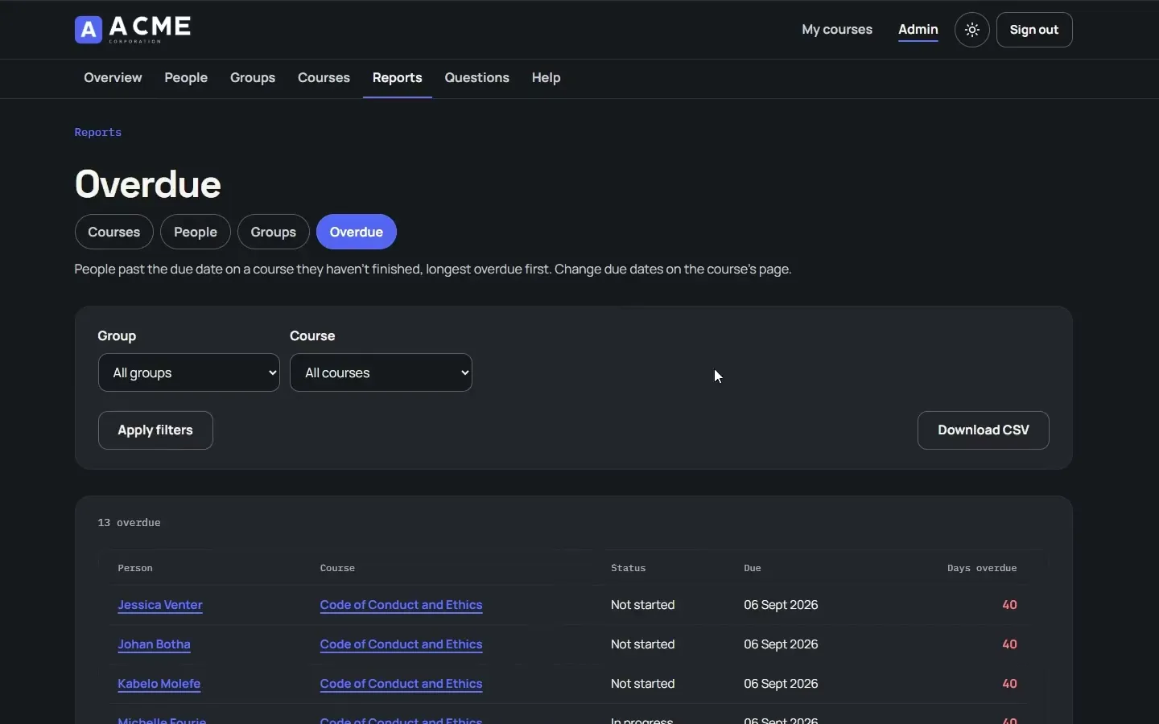
Task: Go to the Overview tab
Action: pyautogui.click(x=113, y=79)
